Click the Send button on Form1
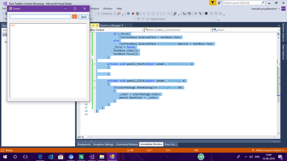The width and height of the screenshot is (287, 161). click(83, 17)
